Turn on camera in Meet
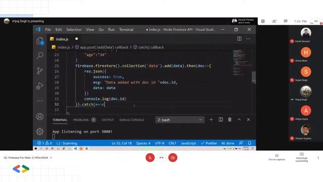This screenshot has height=182, width=323. [x=173, y=158]
